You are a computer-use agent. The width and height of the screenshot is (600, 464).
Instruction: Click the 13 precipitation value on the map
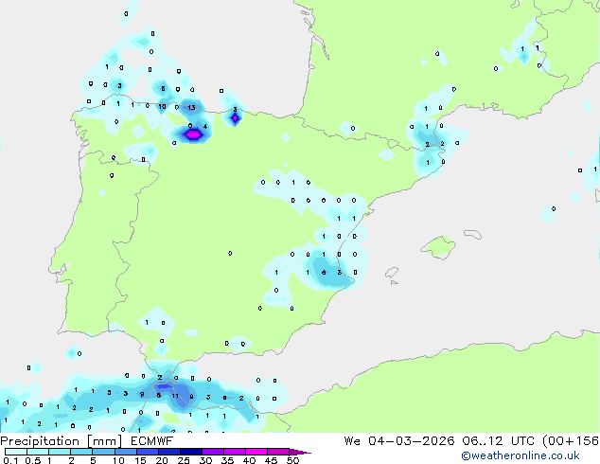tap(192, 108)
